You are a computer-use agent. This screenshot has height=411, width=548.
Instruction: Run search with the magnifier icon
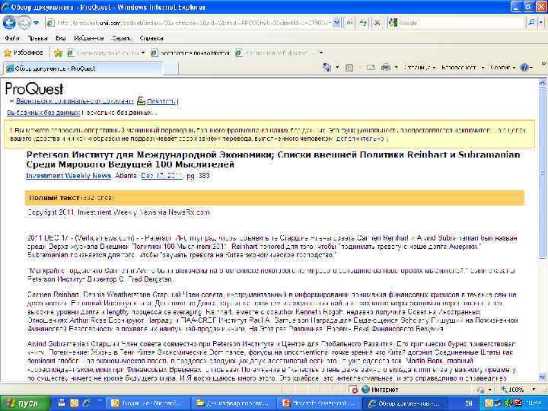point(531,23)
